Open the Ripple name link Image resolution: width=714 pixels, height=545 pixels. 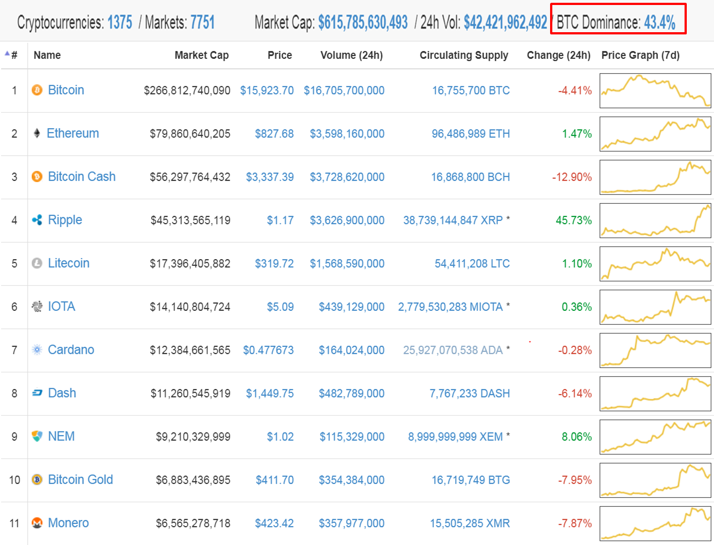coord(65,220)
